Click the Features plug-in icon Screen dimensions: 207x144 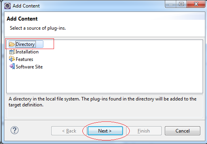[12, 59]
